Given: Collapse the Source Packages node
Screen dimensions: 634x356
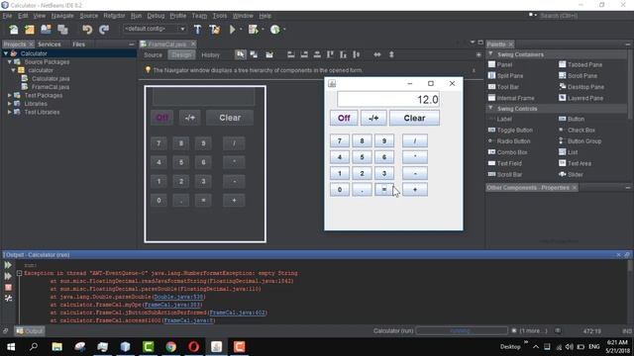Looking at the screenshot, I should [x=9, y=61].
